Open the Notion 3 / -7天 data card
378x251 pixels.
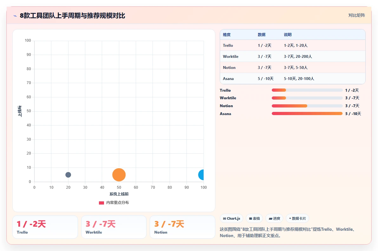(182, 227)
